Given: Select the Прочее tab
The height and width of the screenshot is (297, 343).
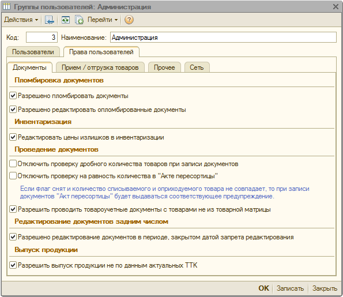Looking at the screenshot, I should tap(164, 67).
